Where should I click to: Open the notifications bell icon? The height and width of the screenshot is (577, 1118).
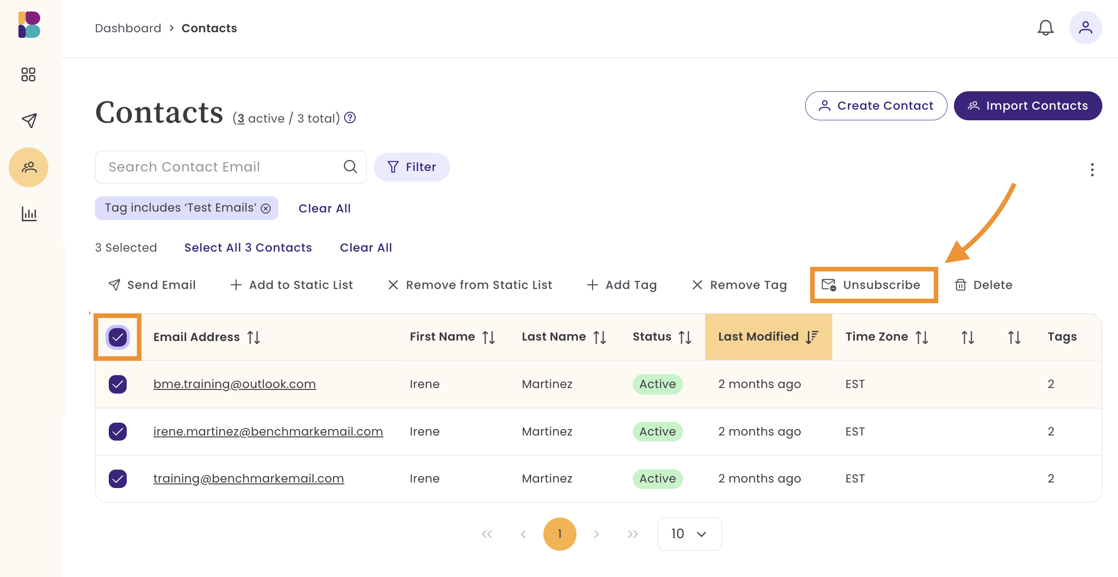[x=1045, y=28]
